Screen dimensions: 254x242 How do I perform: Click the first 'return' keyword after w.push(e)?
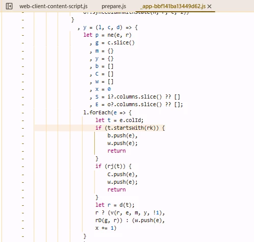coord(117,151)
